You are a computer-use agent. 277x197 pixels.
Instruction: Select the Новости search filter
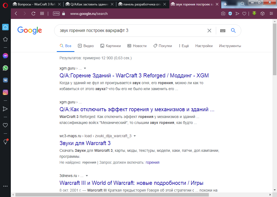click(x=137, y=46)
